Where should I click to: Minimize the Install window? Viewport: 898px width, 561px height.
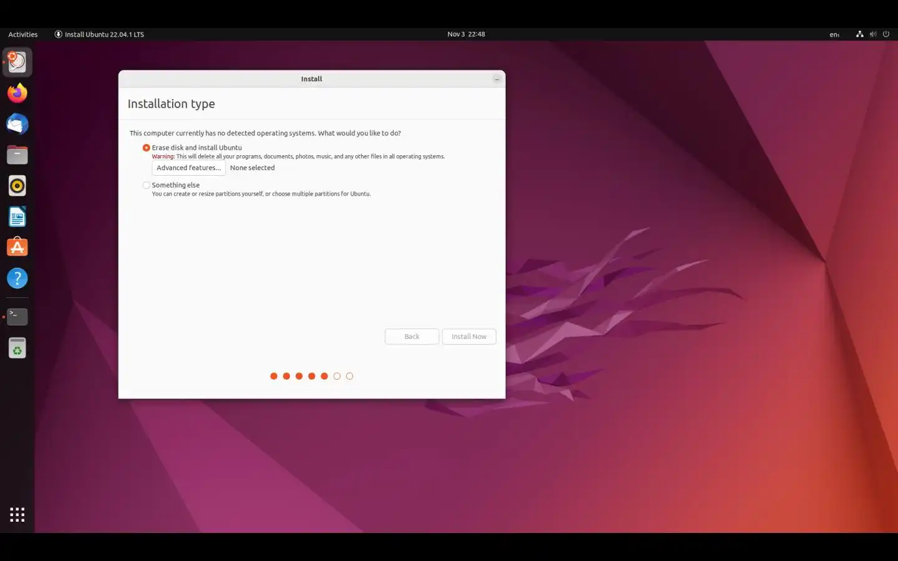(x=497, y=79)
